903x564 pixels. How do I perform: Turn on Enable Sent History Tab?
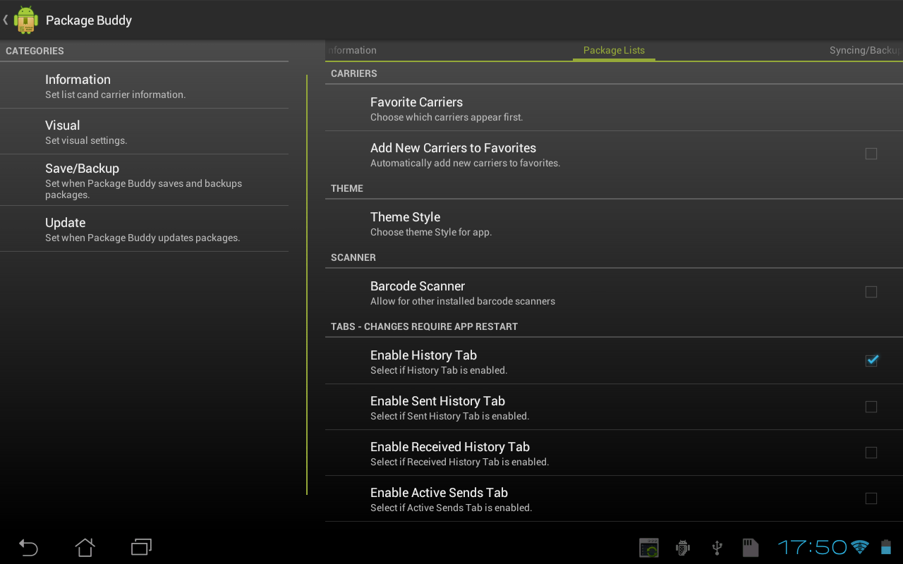[x=871, y=407]
